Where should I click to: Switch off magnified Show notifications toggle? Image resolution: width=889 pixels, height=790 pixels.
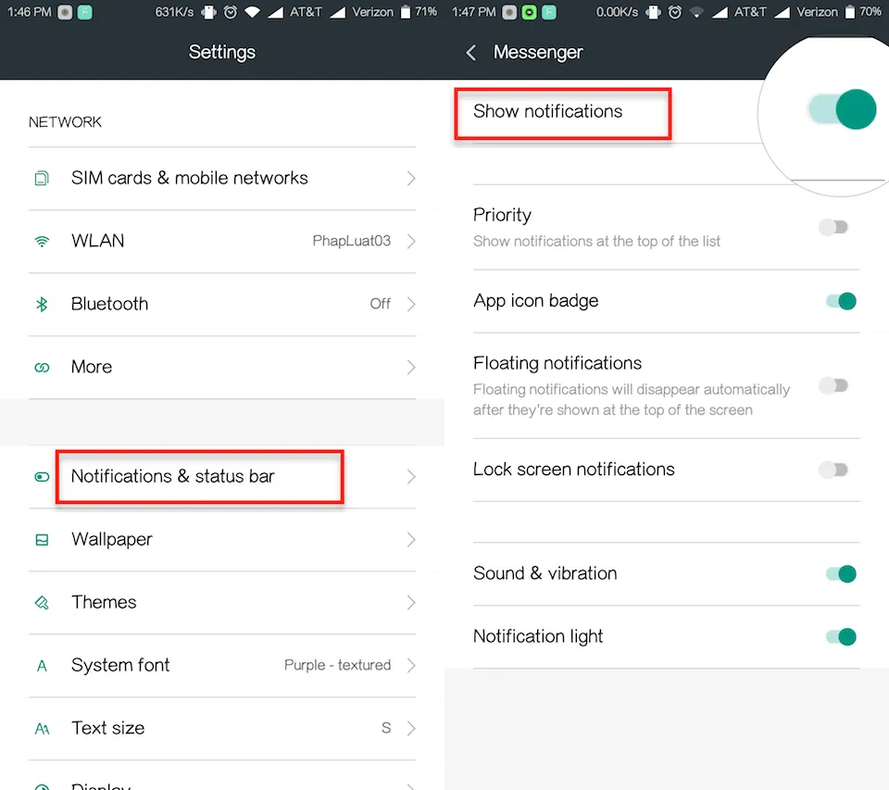(843, 109)
